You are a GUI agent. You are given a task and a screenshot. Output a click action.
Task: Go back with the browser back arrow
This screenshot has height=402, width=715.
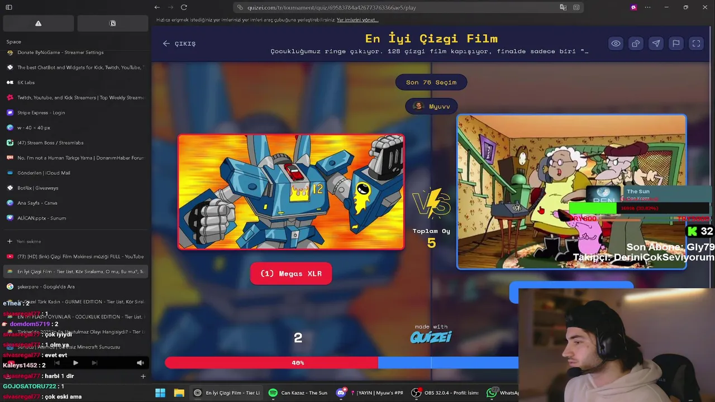tap(157, 7)
